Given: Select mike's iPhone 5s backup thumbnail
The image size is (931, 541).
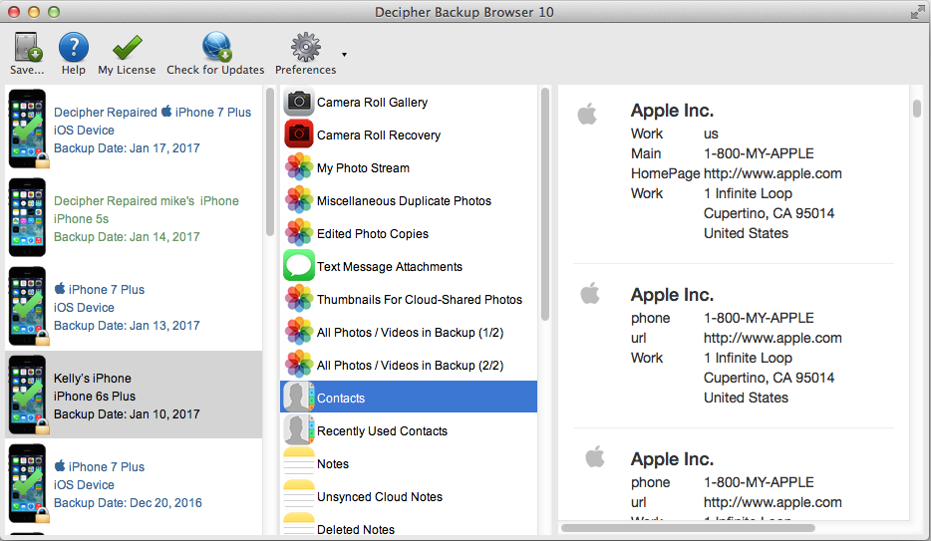Looking at the screenshot, I should [27, 217].
